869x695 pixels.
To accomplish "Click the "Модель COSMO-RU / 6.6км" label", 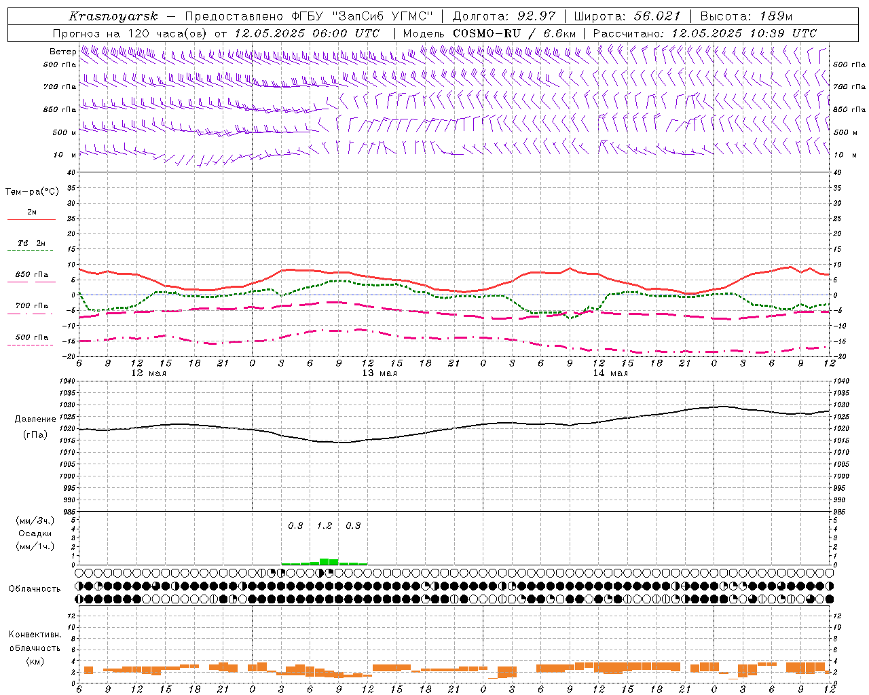I will [489, 33].
